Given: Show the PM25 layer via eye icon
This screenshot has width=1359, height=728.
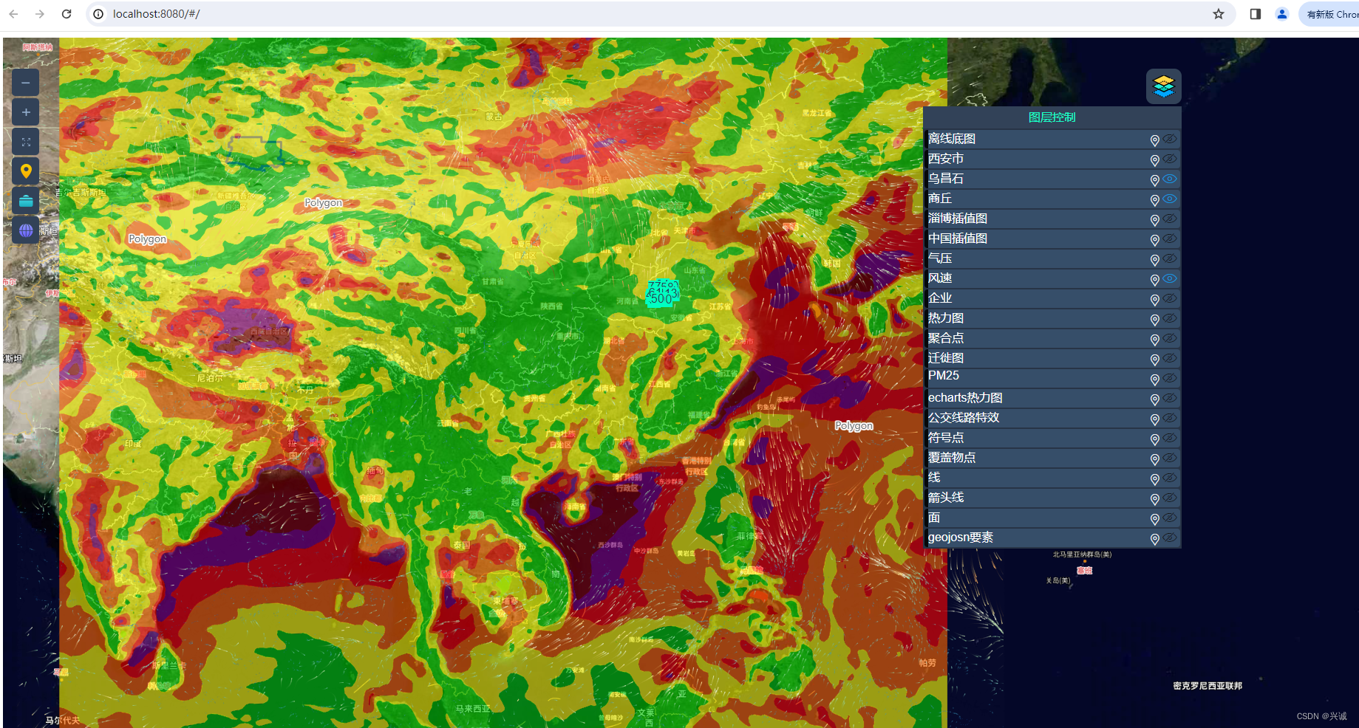Looking at the screenshot, I should pos(1170,378).
